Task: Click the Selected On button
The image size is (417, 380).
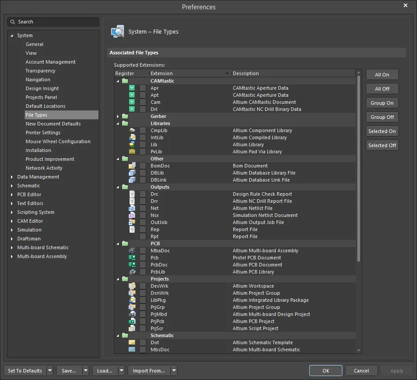Action: tap(382, 131)
